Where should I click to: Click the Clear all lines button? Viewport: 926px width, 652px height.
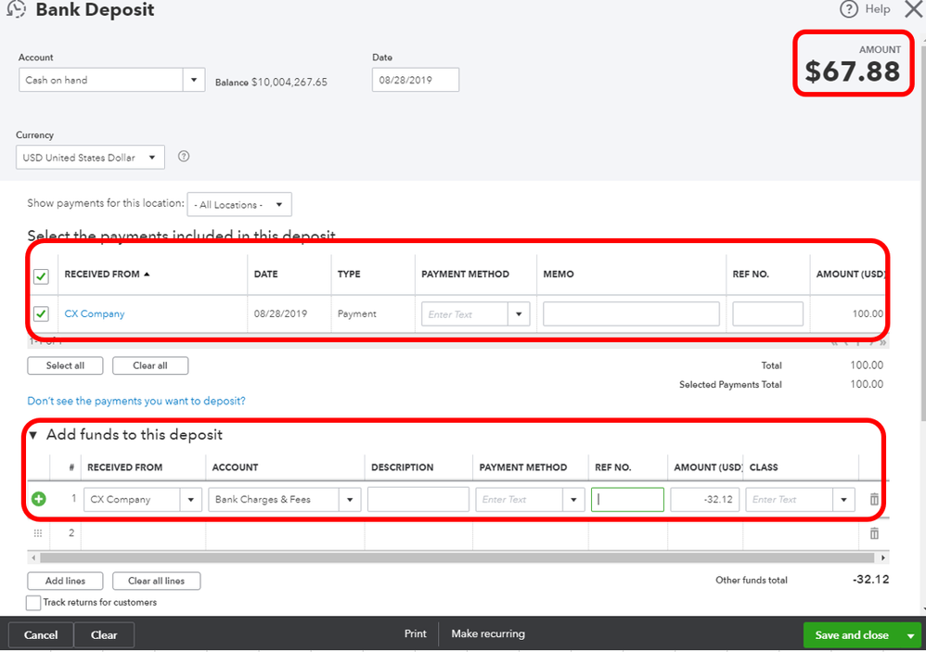156,581
